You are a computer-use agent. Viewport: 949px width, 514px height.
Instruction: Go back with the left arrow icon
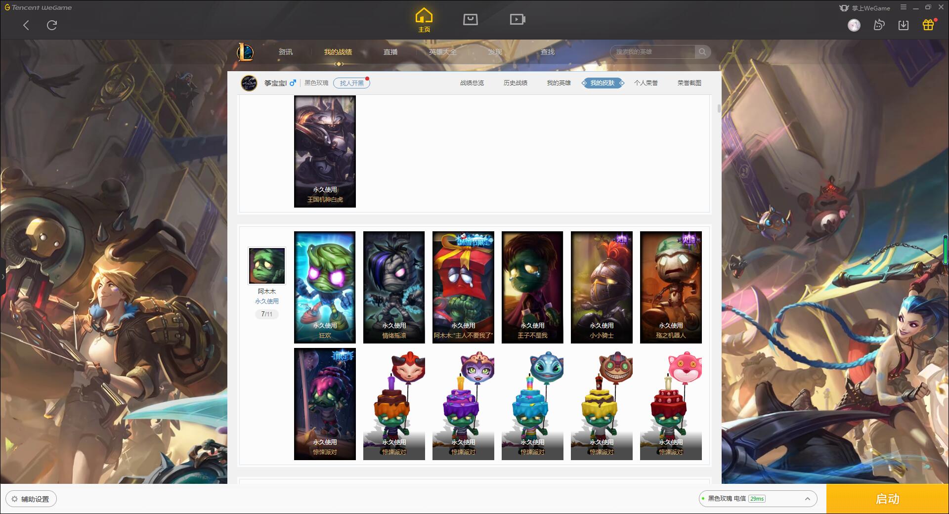[26, 25]
